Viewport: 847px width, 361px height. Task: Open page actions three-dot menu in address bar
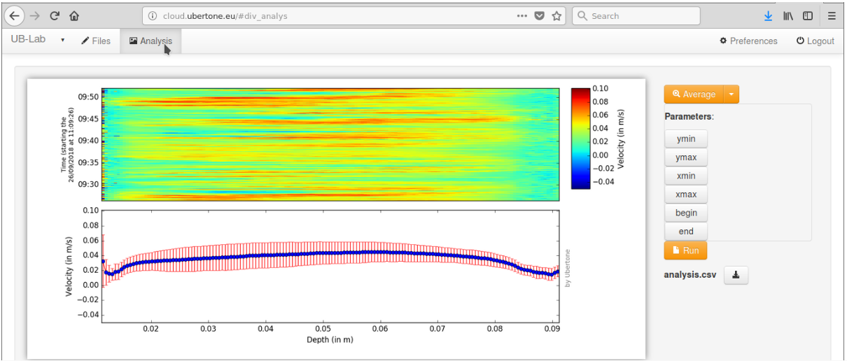pyautogui.click(x=522, y=15)
